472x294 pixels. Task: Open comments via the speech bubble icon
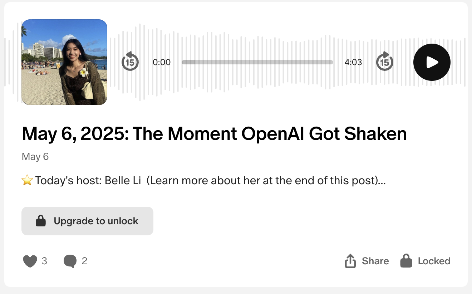pyautogui.click(x=70, y=261)
